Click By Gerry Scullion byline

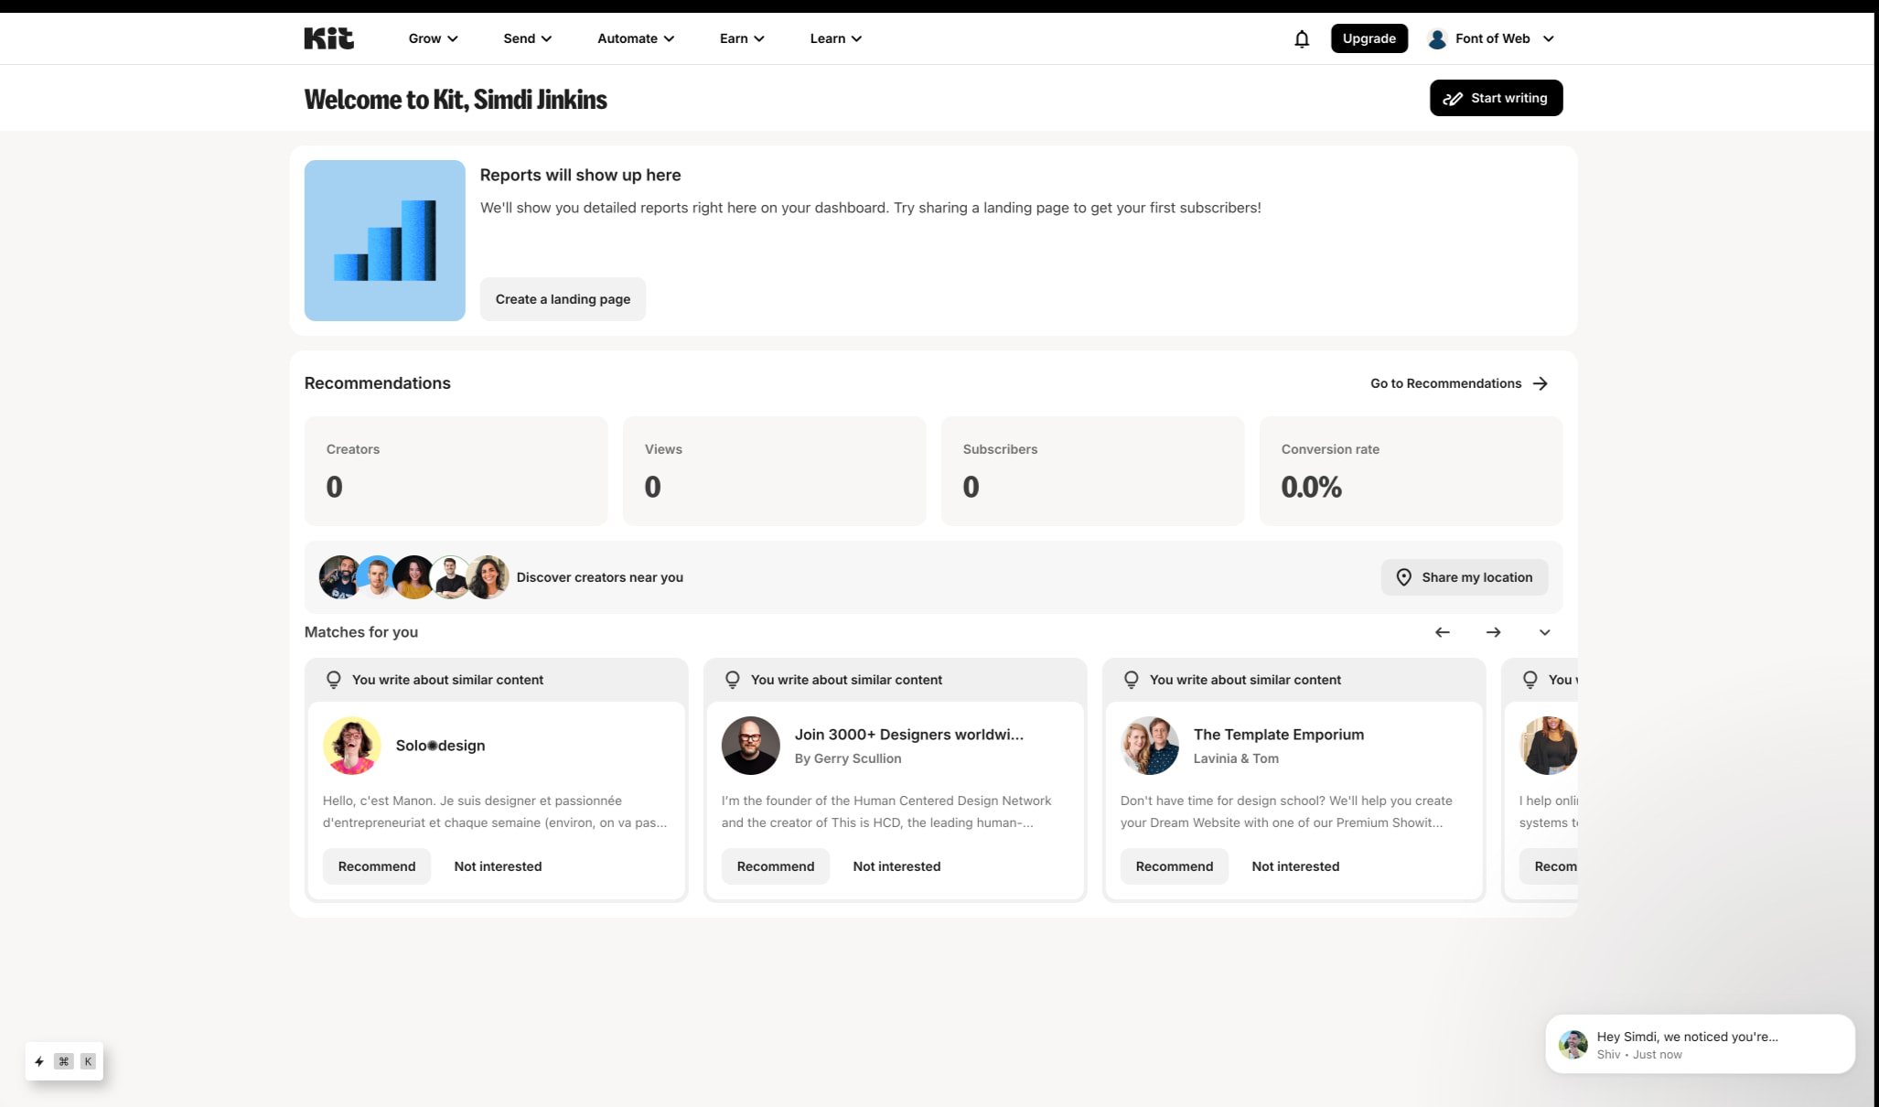(x=847, y=758)
